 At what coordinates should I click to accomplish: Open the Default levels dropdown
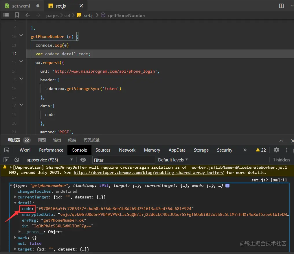click(173, 160)
